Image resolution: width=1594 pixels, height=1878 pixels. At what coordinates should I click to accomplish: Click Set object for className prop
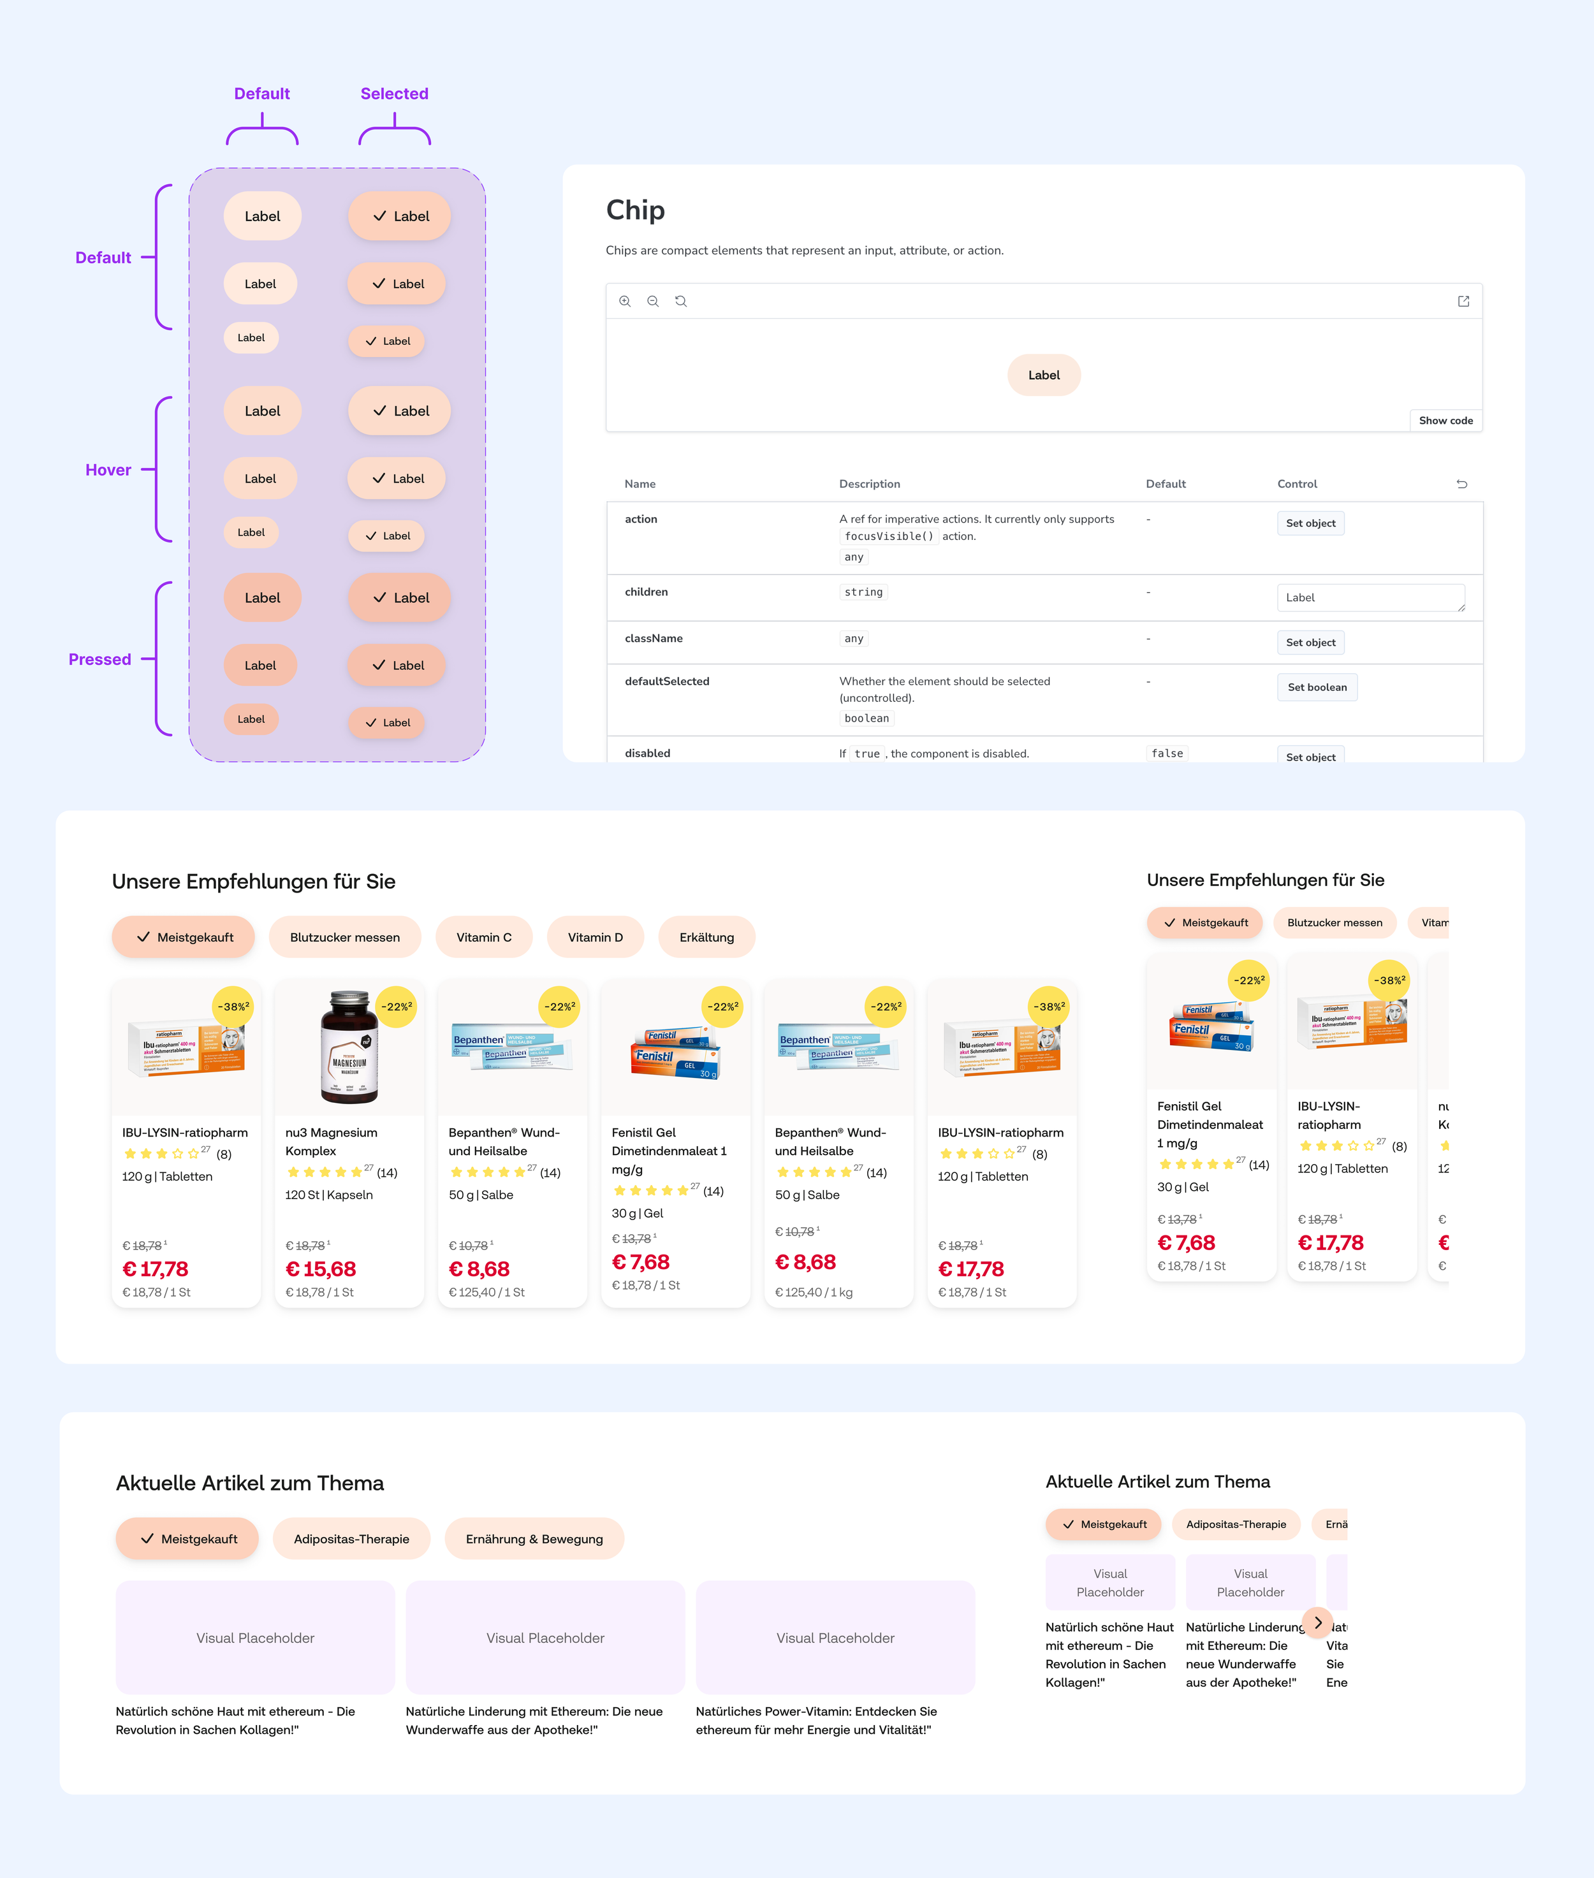point(1310,643)
